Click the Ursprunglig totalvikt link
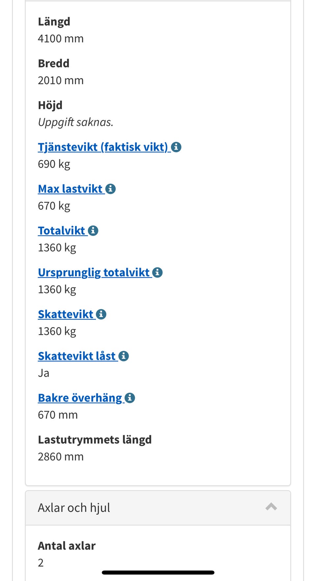316x581 pixels. tap(94, 272)
